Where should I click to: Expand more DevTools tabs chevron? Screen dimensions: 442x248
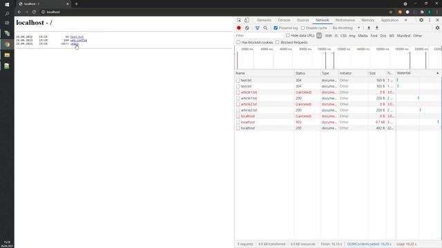coord(405,20)
